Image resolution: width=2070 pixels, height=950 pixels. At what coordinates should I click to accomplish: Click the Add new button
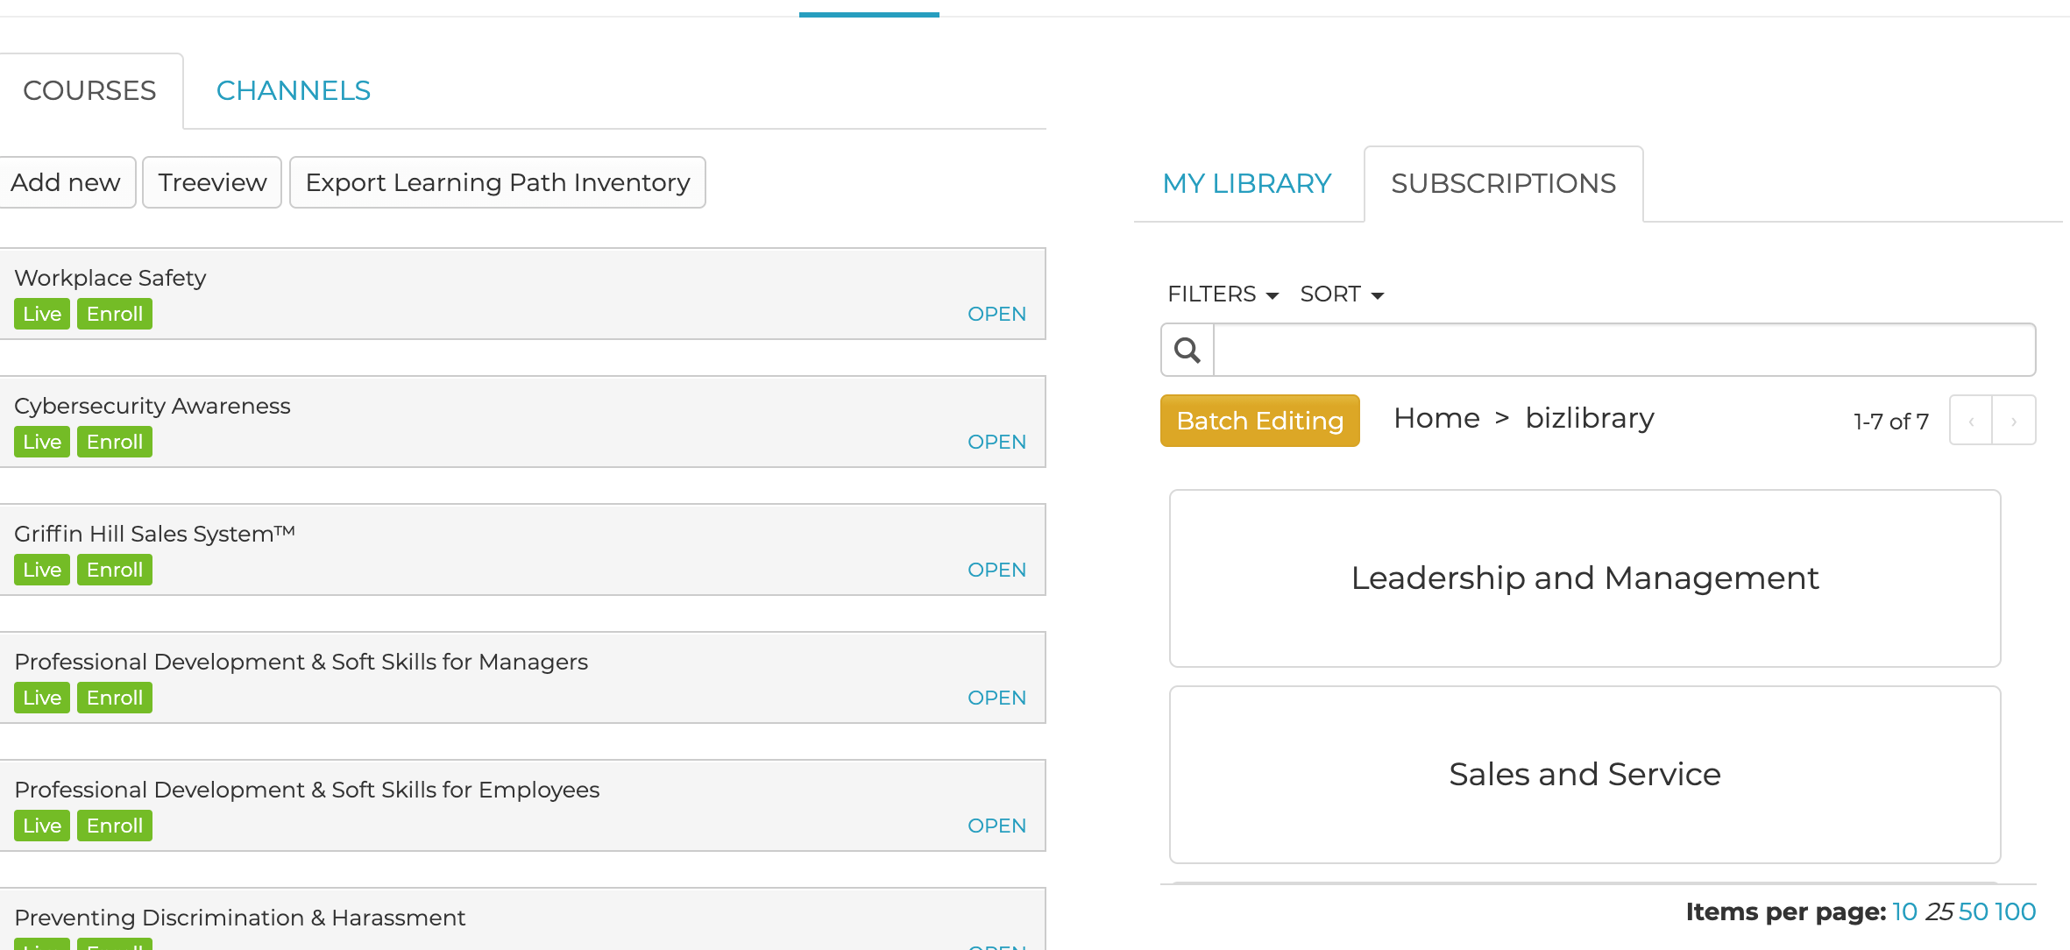tap(66, 182)
